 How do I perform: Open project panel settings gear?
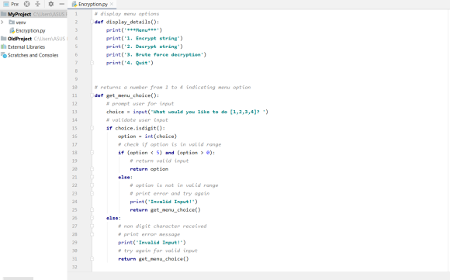(50, 4)
